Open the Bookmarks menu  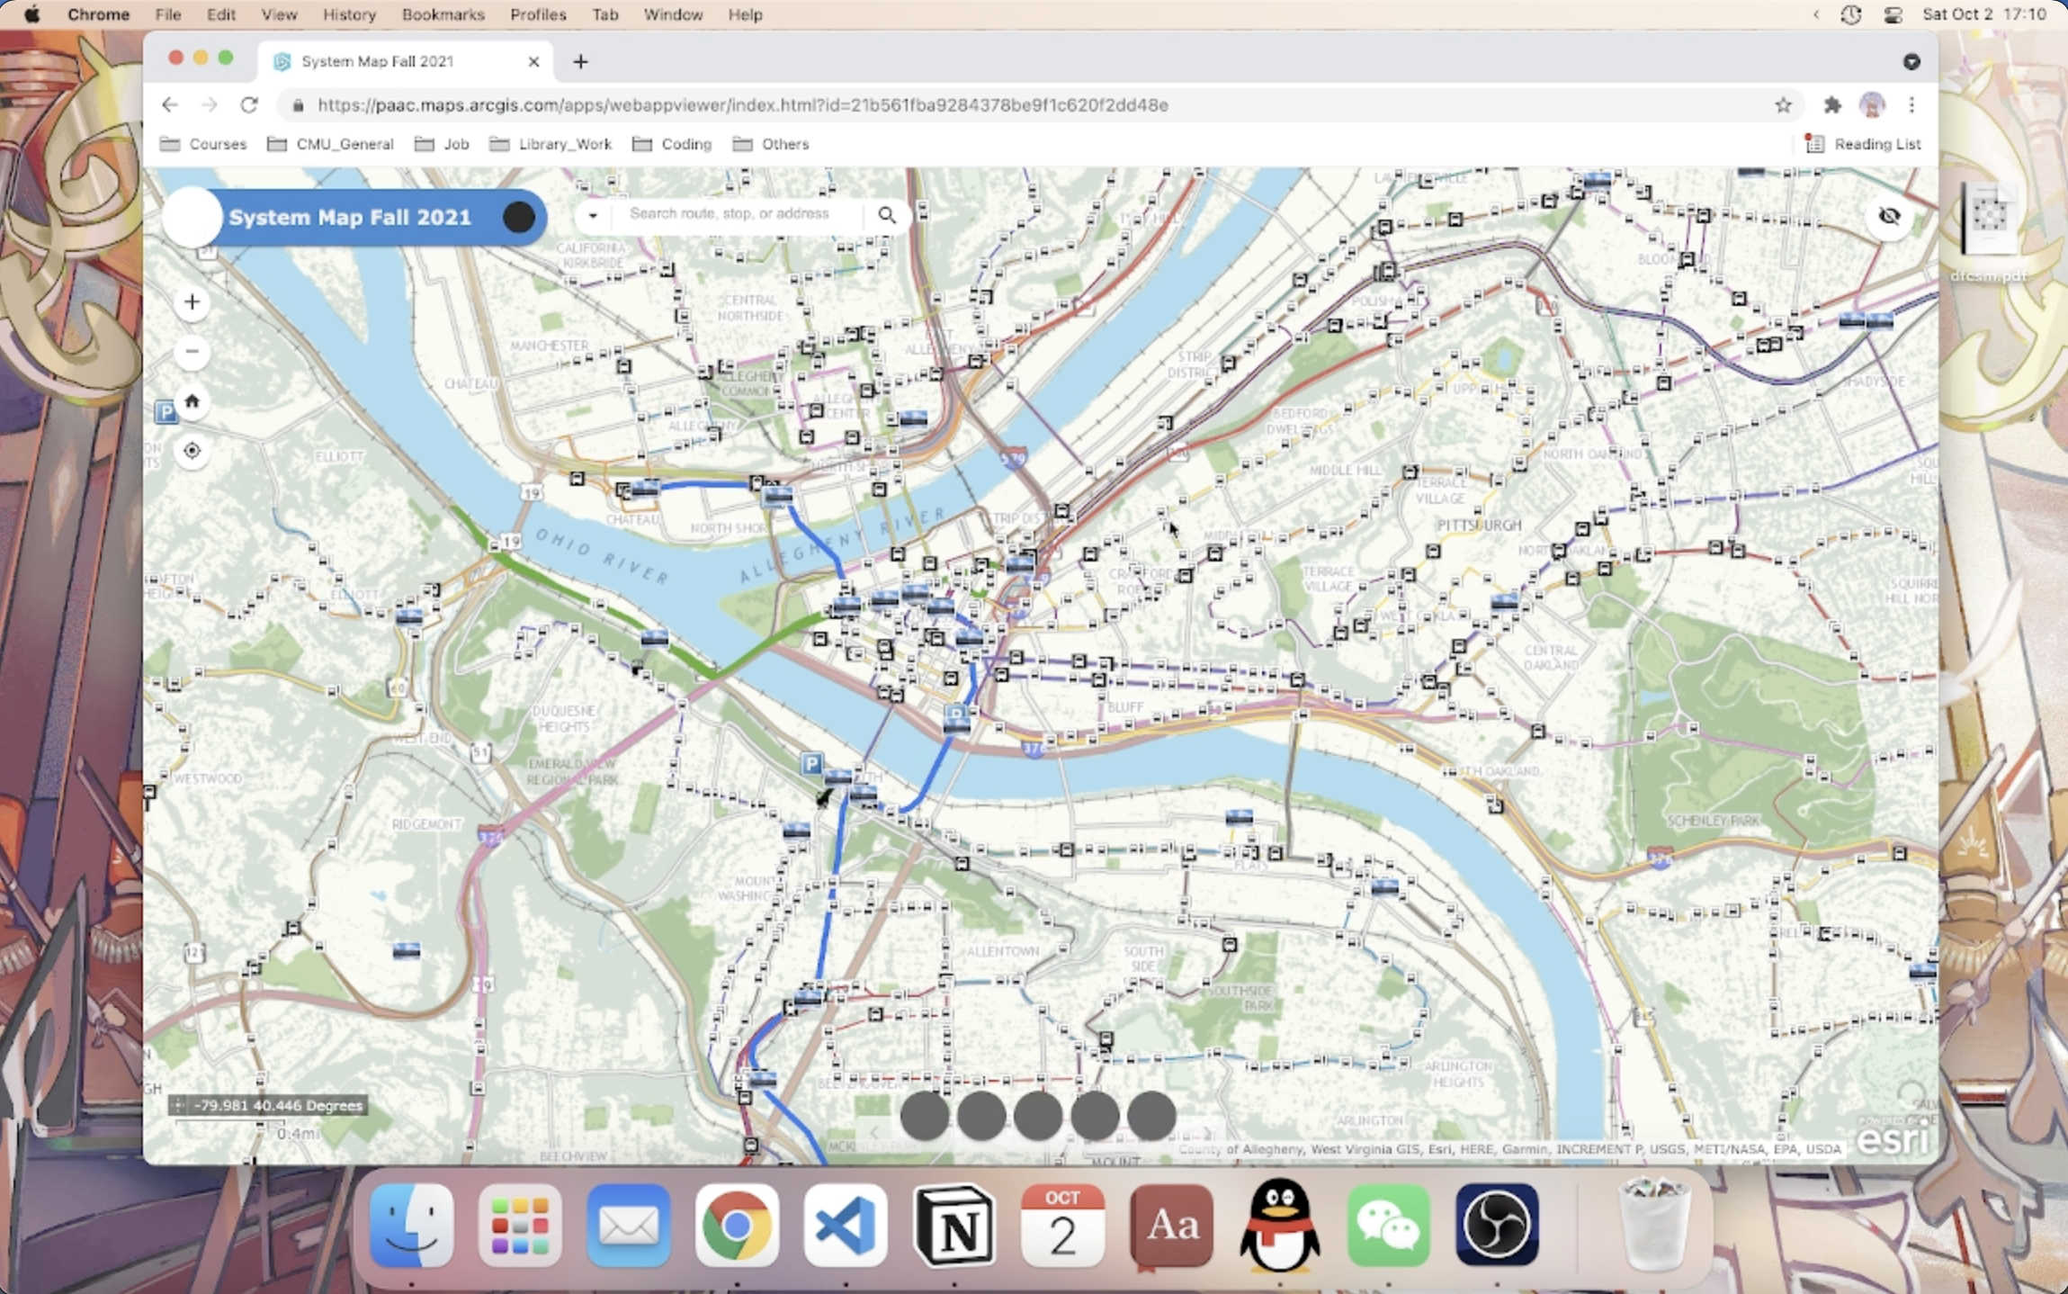point(443,14)
